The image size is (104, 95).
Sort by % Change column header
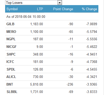89,9
